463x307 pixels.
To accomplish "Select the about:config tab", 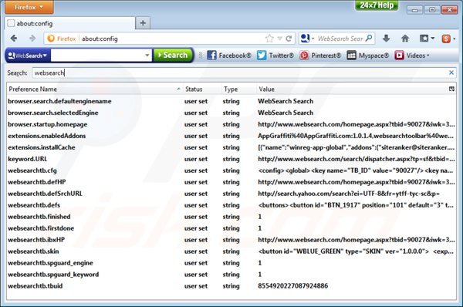I will (69, 23).
